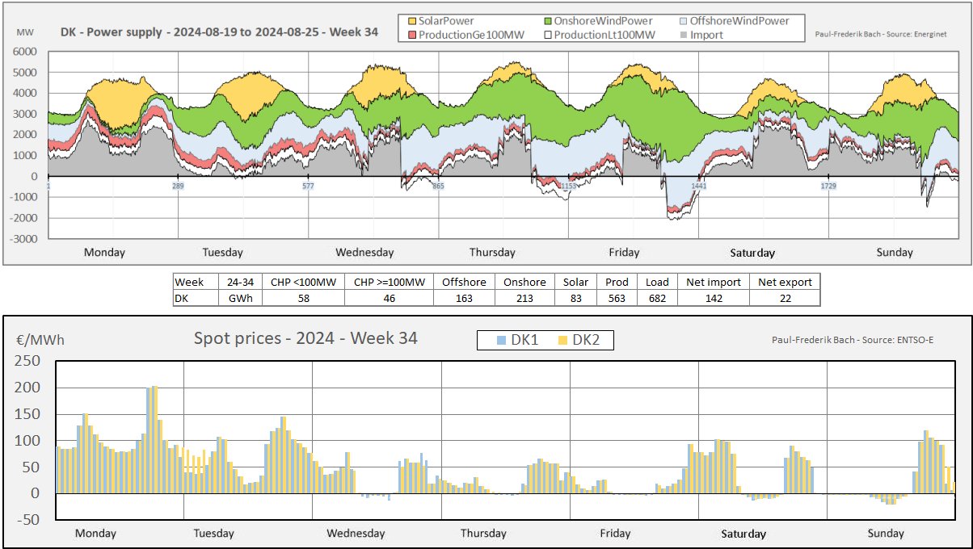The image size is (973, 549).
Task: Click the DK Power supply chart title
Action: 219,33
